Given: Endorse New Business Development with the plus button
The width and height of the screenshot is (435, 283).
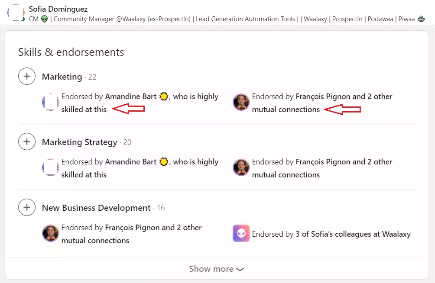Looking at the screenshot, I should [x=27, y=207].
